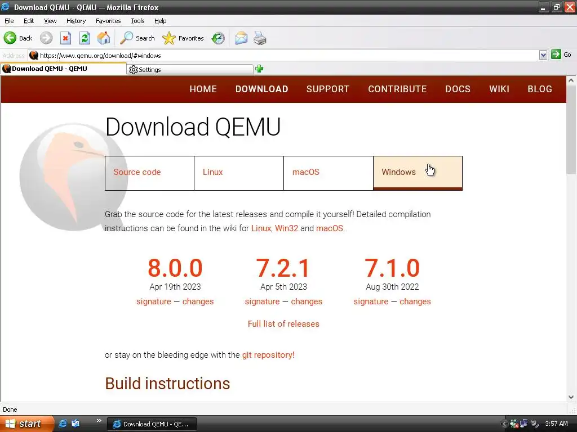The width and height of the screenshot is (577, 432).
Task: Click the volume tray icon
Action: click(x=534, y=424)
